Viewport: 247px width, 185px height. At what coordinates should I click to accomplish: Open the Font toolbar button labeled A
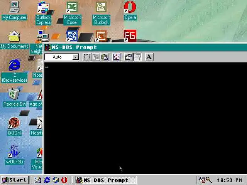coord(149,57)
